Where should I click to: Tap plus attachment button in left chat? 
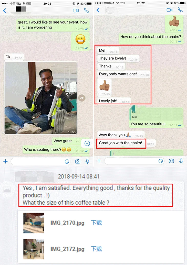5,161
